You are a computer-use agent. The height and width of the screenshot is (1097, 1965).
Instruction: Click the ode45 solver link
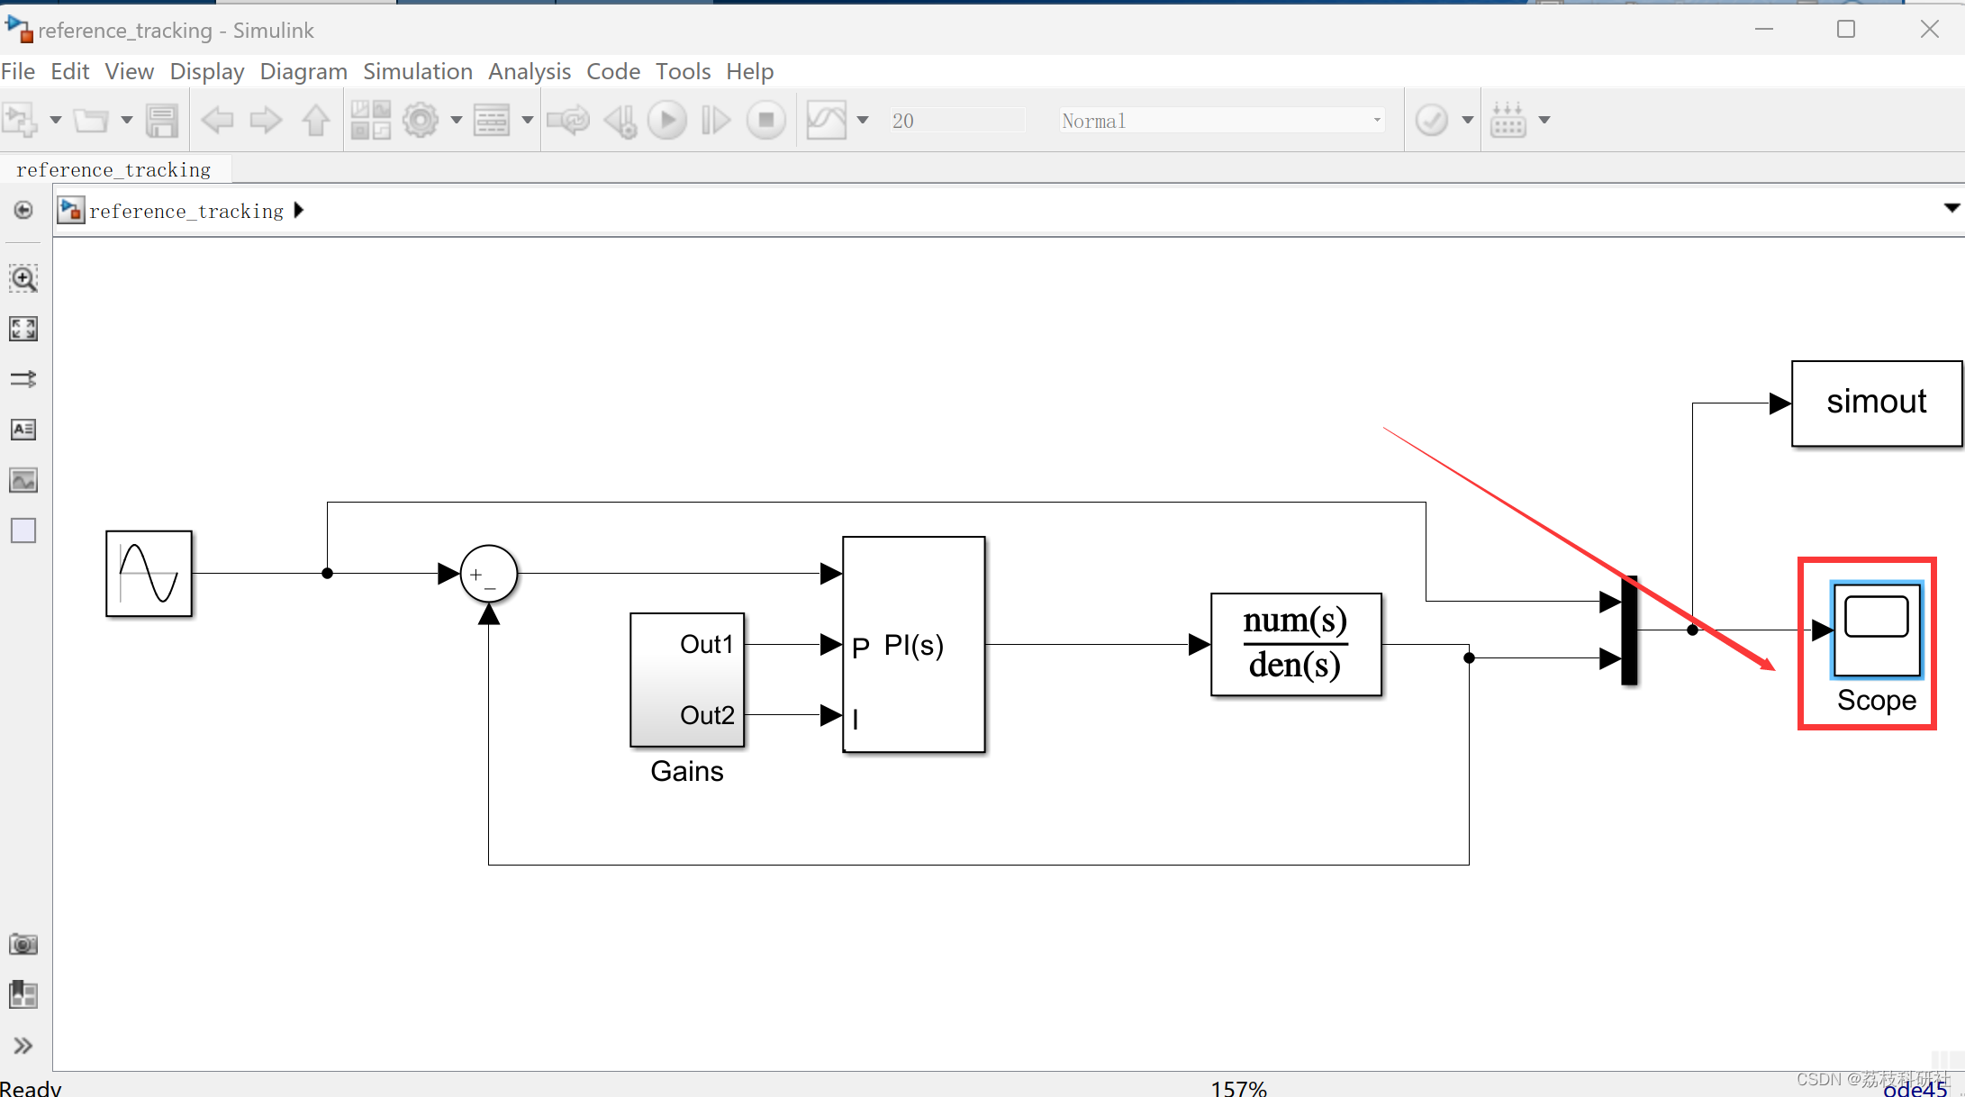(1915, 1089)
